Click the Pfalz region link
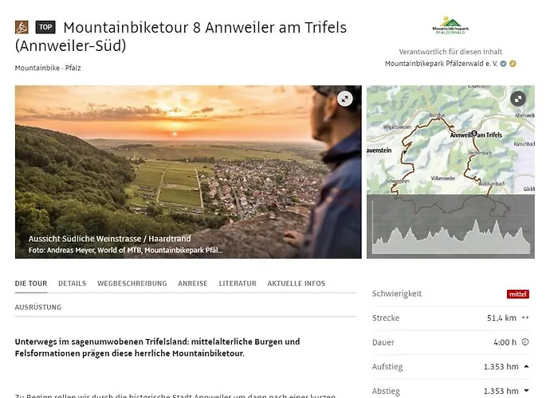The height and width of the screenshot is (398, 558). coord(73,68)
